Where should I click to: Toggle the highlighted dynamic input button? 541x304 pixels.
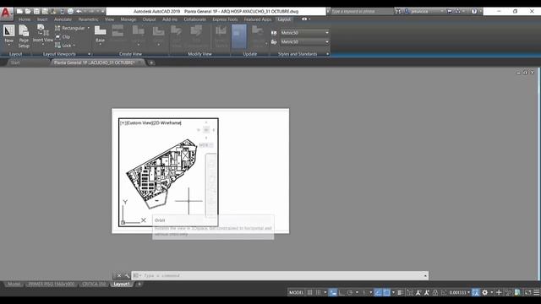332,293
